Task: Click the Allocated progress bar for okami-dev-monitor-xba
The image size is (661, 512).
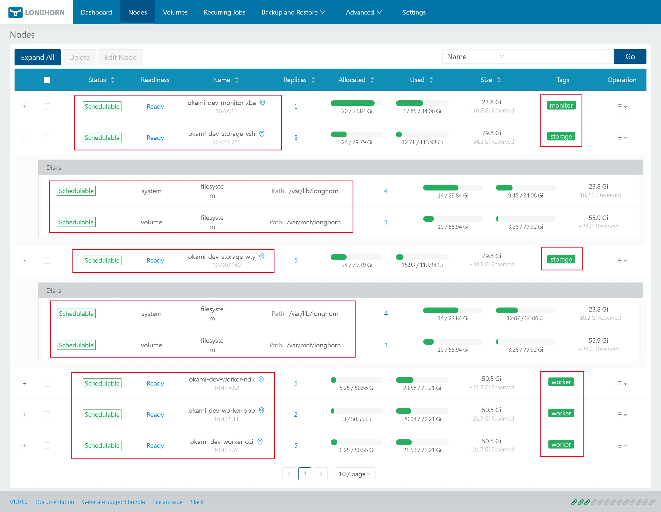Action: click(x=357, y=103)
